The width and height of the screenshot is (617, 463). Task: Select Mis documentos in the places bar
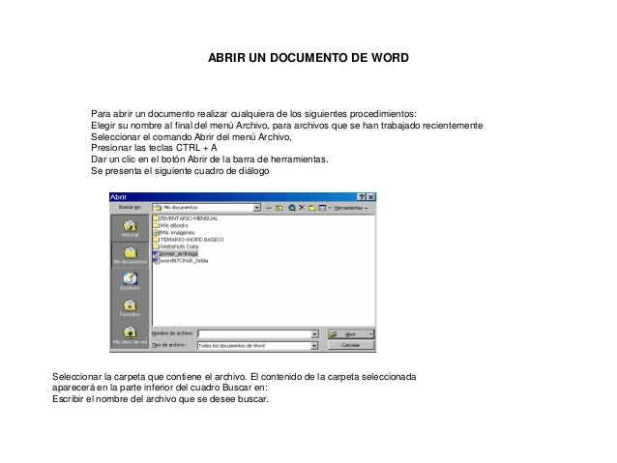[130, 255]
